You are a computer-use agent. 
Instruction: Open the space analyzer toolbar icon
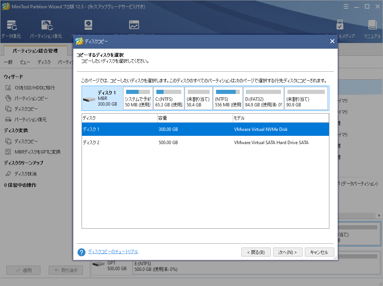click(x=134, y=25)
